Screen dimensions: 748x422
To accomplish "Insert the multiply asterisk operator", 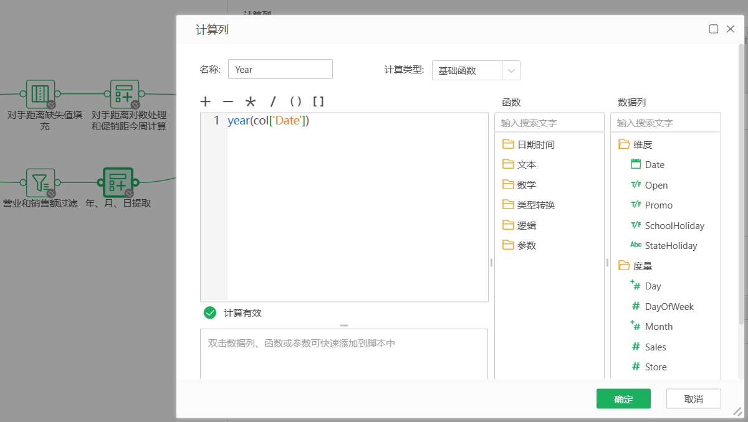I will [251, 102].
